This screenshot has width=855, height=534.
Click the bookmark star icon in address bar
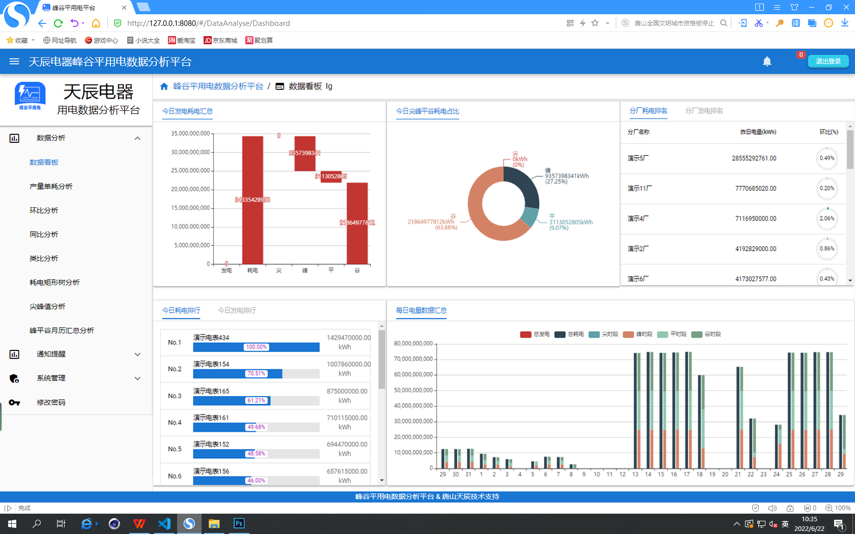click(595, 23)
